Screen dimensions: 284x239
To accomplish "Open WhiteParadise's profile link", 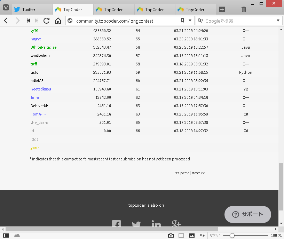I will 44,47.
